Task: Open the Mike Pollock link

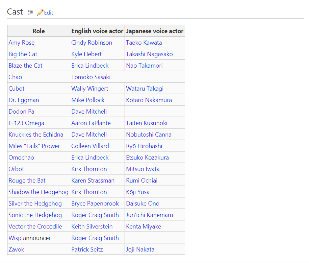Action: pos(88,100)
